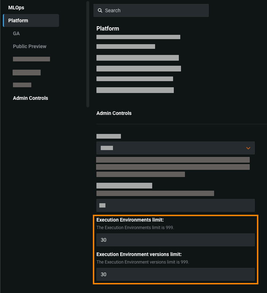Open the dropdown's redacted selected value
Screen dimensions: 267x293
pos(107,148)
